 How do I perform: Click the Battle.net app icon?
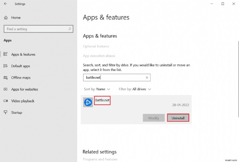pyautogui.click(x=88, y=102)
